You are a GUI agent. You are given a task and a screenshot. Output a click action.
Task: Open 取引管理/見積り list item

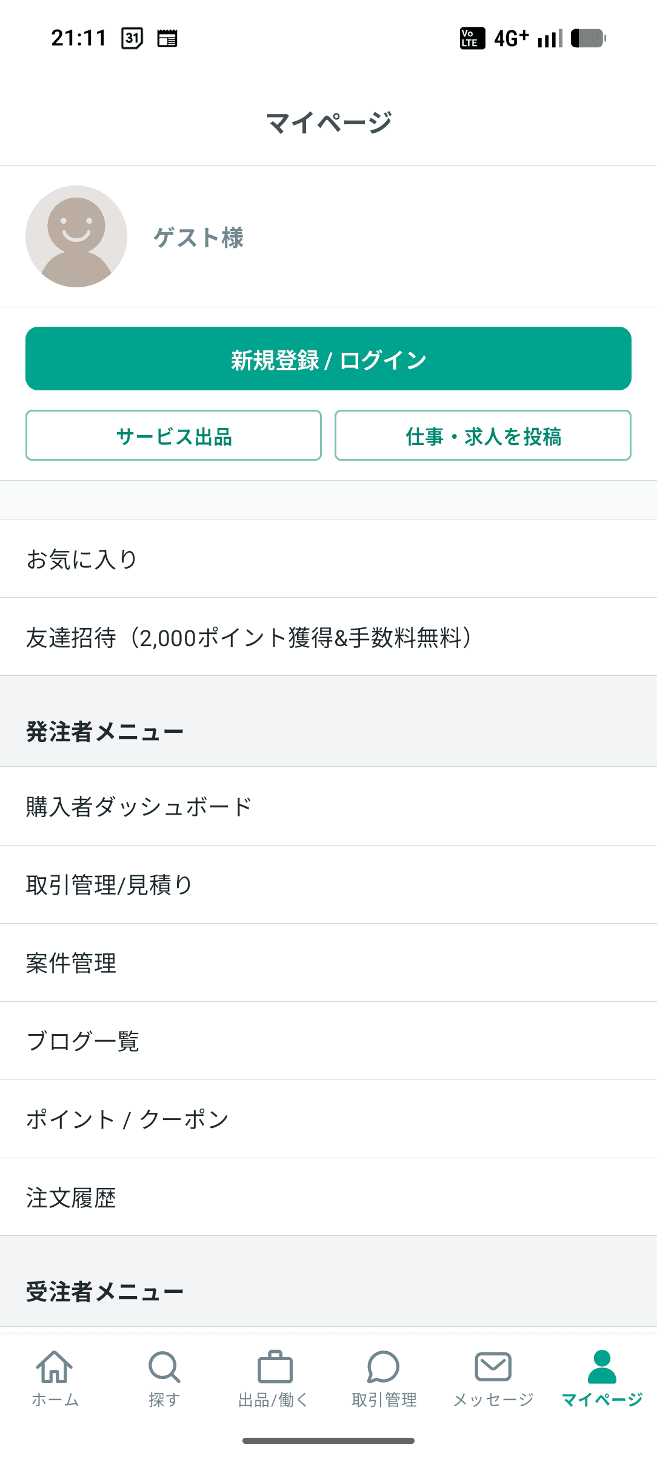[x=109, y=885]
